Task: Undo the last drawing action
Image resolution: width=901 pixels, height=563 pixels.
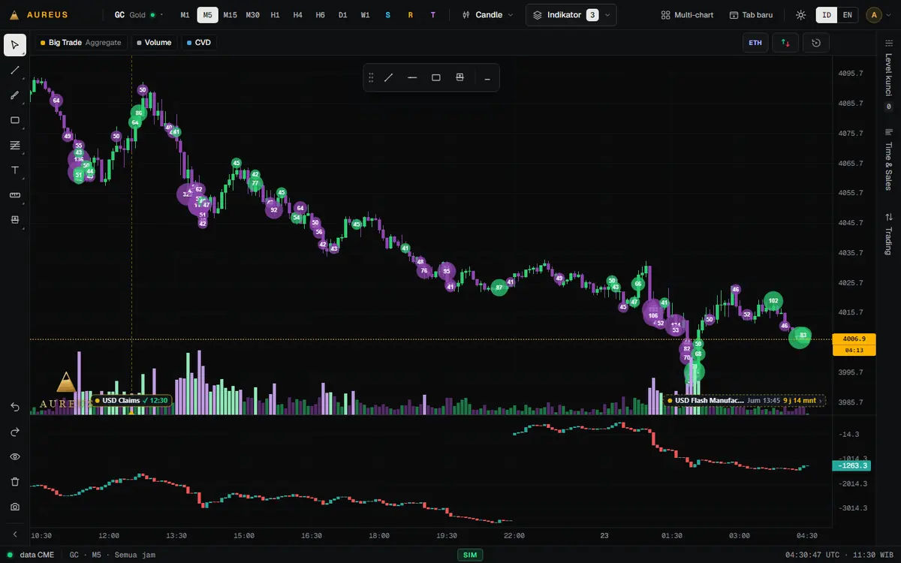Action: tap(15, 407)
